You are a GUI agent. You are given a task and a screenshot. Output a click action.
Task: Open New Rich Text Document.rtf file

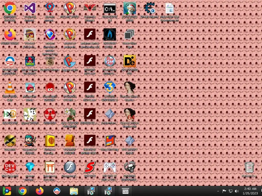(169, 12)
